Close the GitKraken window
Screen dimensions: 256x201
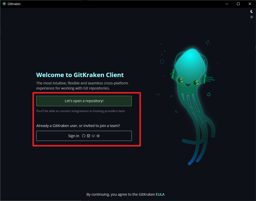250,4
